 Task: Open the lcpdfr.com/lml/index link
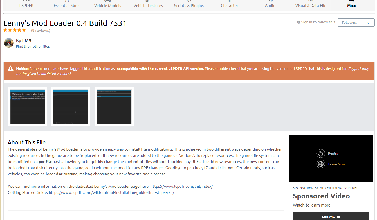point(182,186)
